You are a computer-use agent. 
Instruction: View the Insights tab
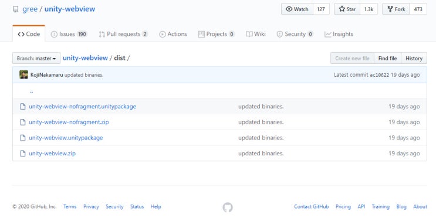[x=339, y=34]
